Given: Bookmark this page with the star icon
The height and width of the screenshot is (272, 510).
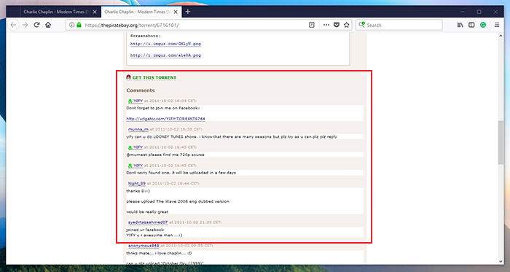Looking at the screenshot, I should 347,25.
